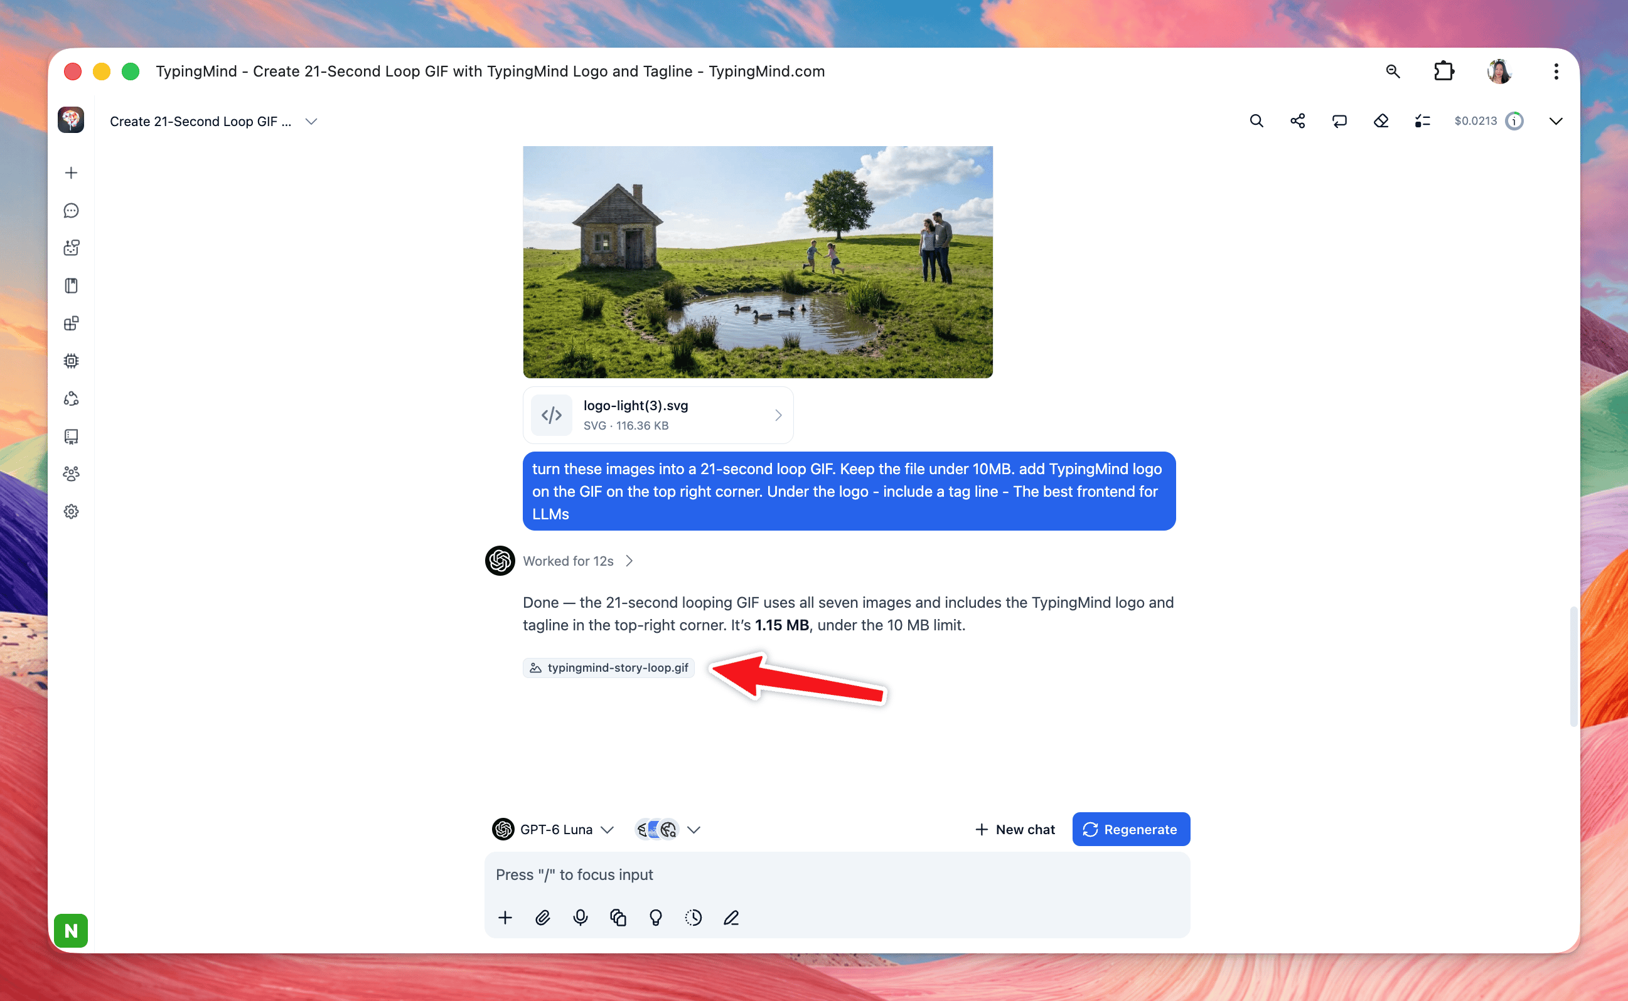Open the plugins blocks icon in the sidebar

[x=71, y=324]
